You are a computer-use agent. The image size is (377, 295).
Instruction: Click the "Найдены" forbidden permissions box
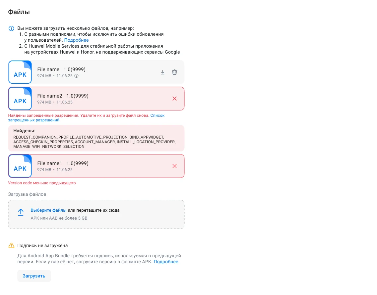pos(96,138)
